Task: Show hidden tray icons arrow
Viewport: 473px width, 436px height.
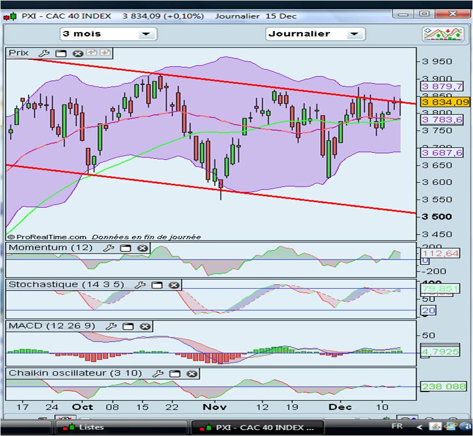Action: 419,427
